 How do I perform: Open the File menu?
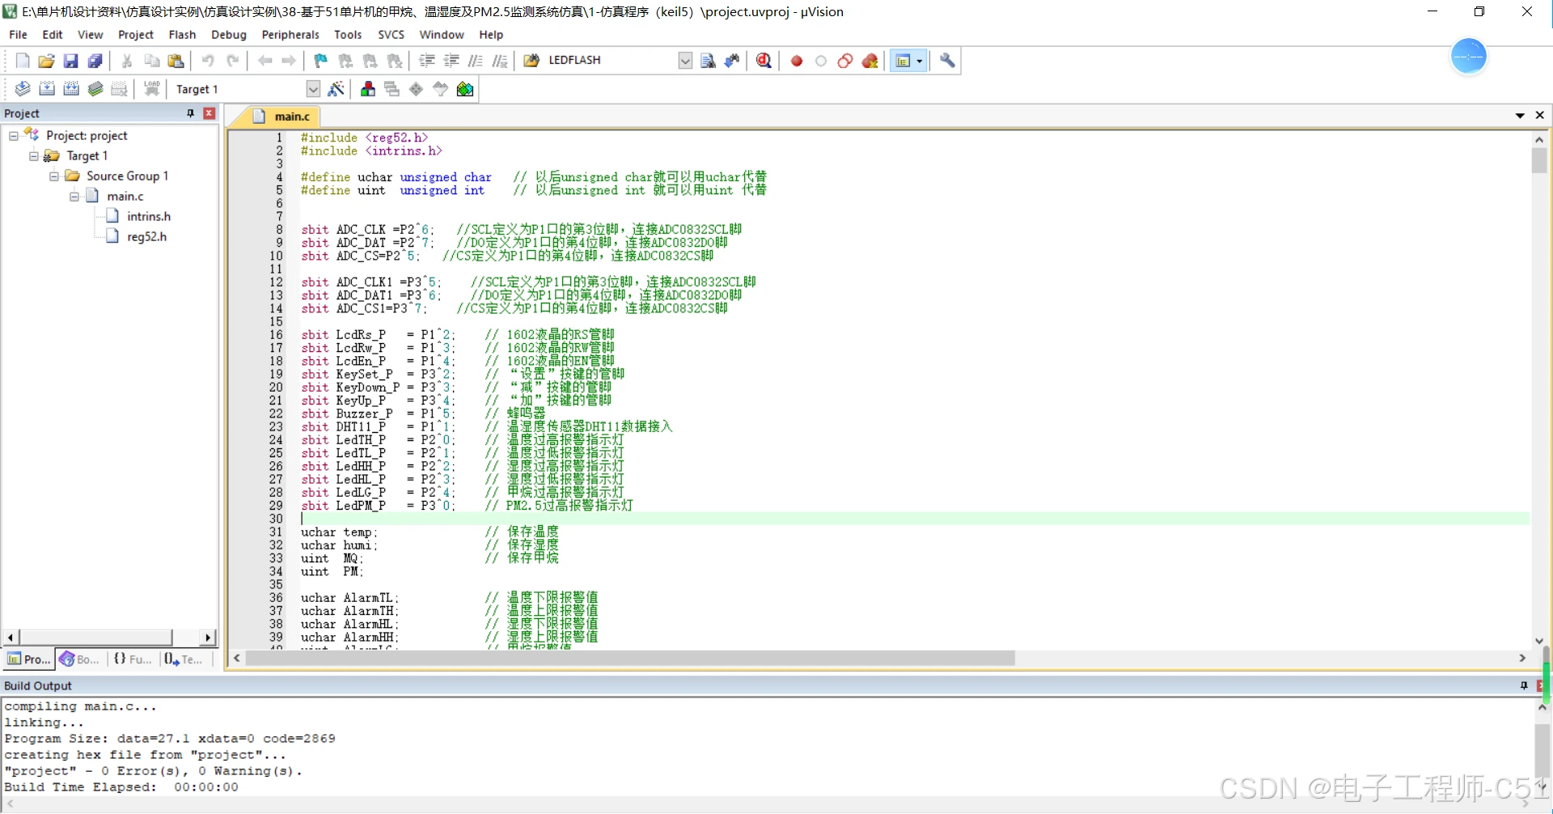click(x=18, y=35)
